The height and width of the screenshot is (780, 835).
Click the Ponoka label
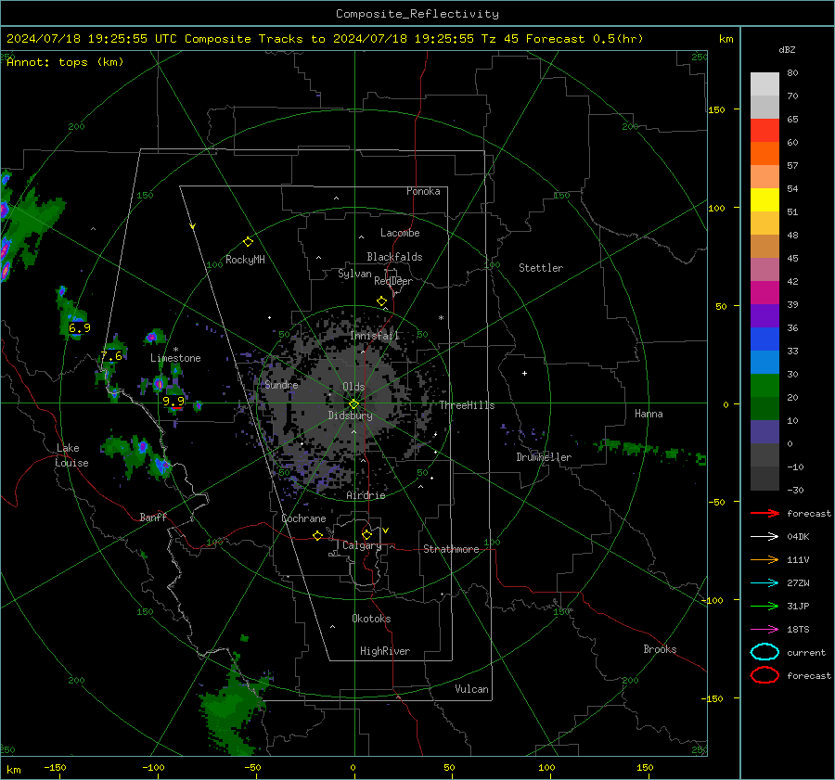pos(423,191)
